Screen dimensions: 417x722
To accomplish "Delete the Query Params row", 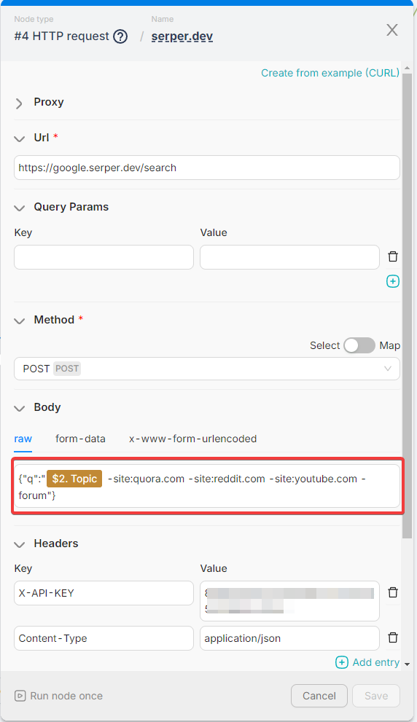I will click(393, 256).
